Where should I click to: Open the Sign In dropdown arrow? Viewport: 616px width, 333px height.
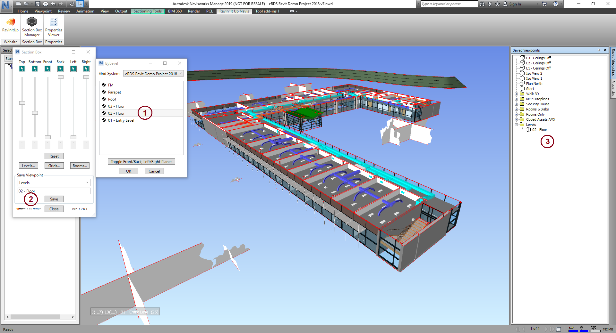(538, 4)
